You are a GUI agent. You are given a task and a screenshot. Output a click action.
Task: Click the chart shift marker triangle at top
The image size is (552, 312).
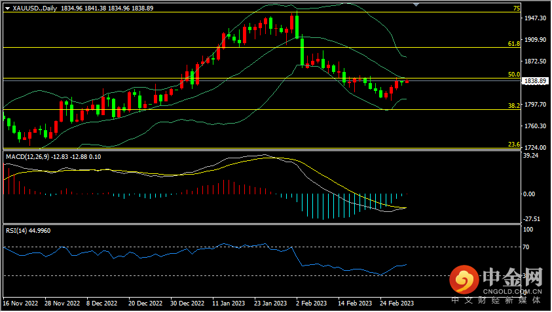click(416, 5)
